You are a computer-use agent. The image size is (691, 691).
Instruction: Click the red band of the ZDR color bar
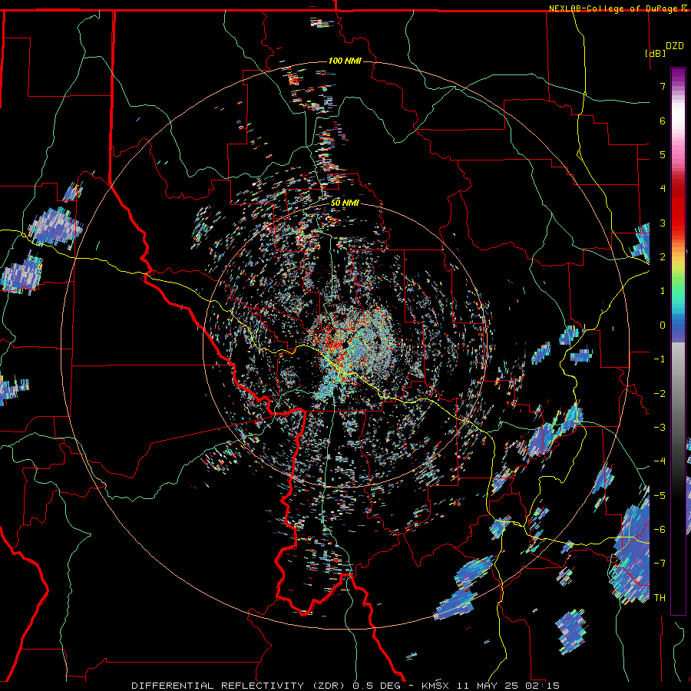tap(678, 207)
